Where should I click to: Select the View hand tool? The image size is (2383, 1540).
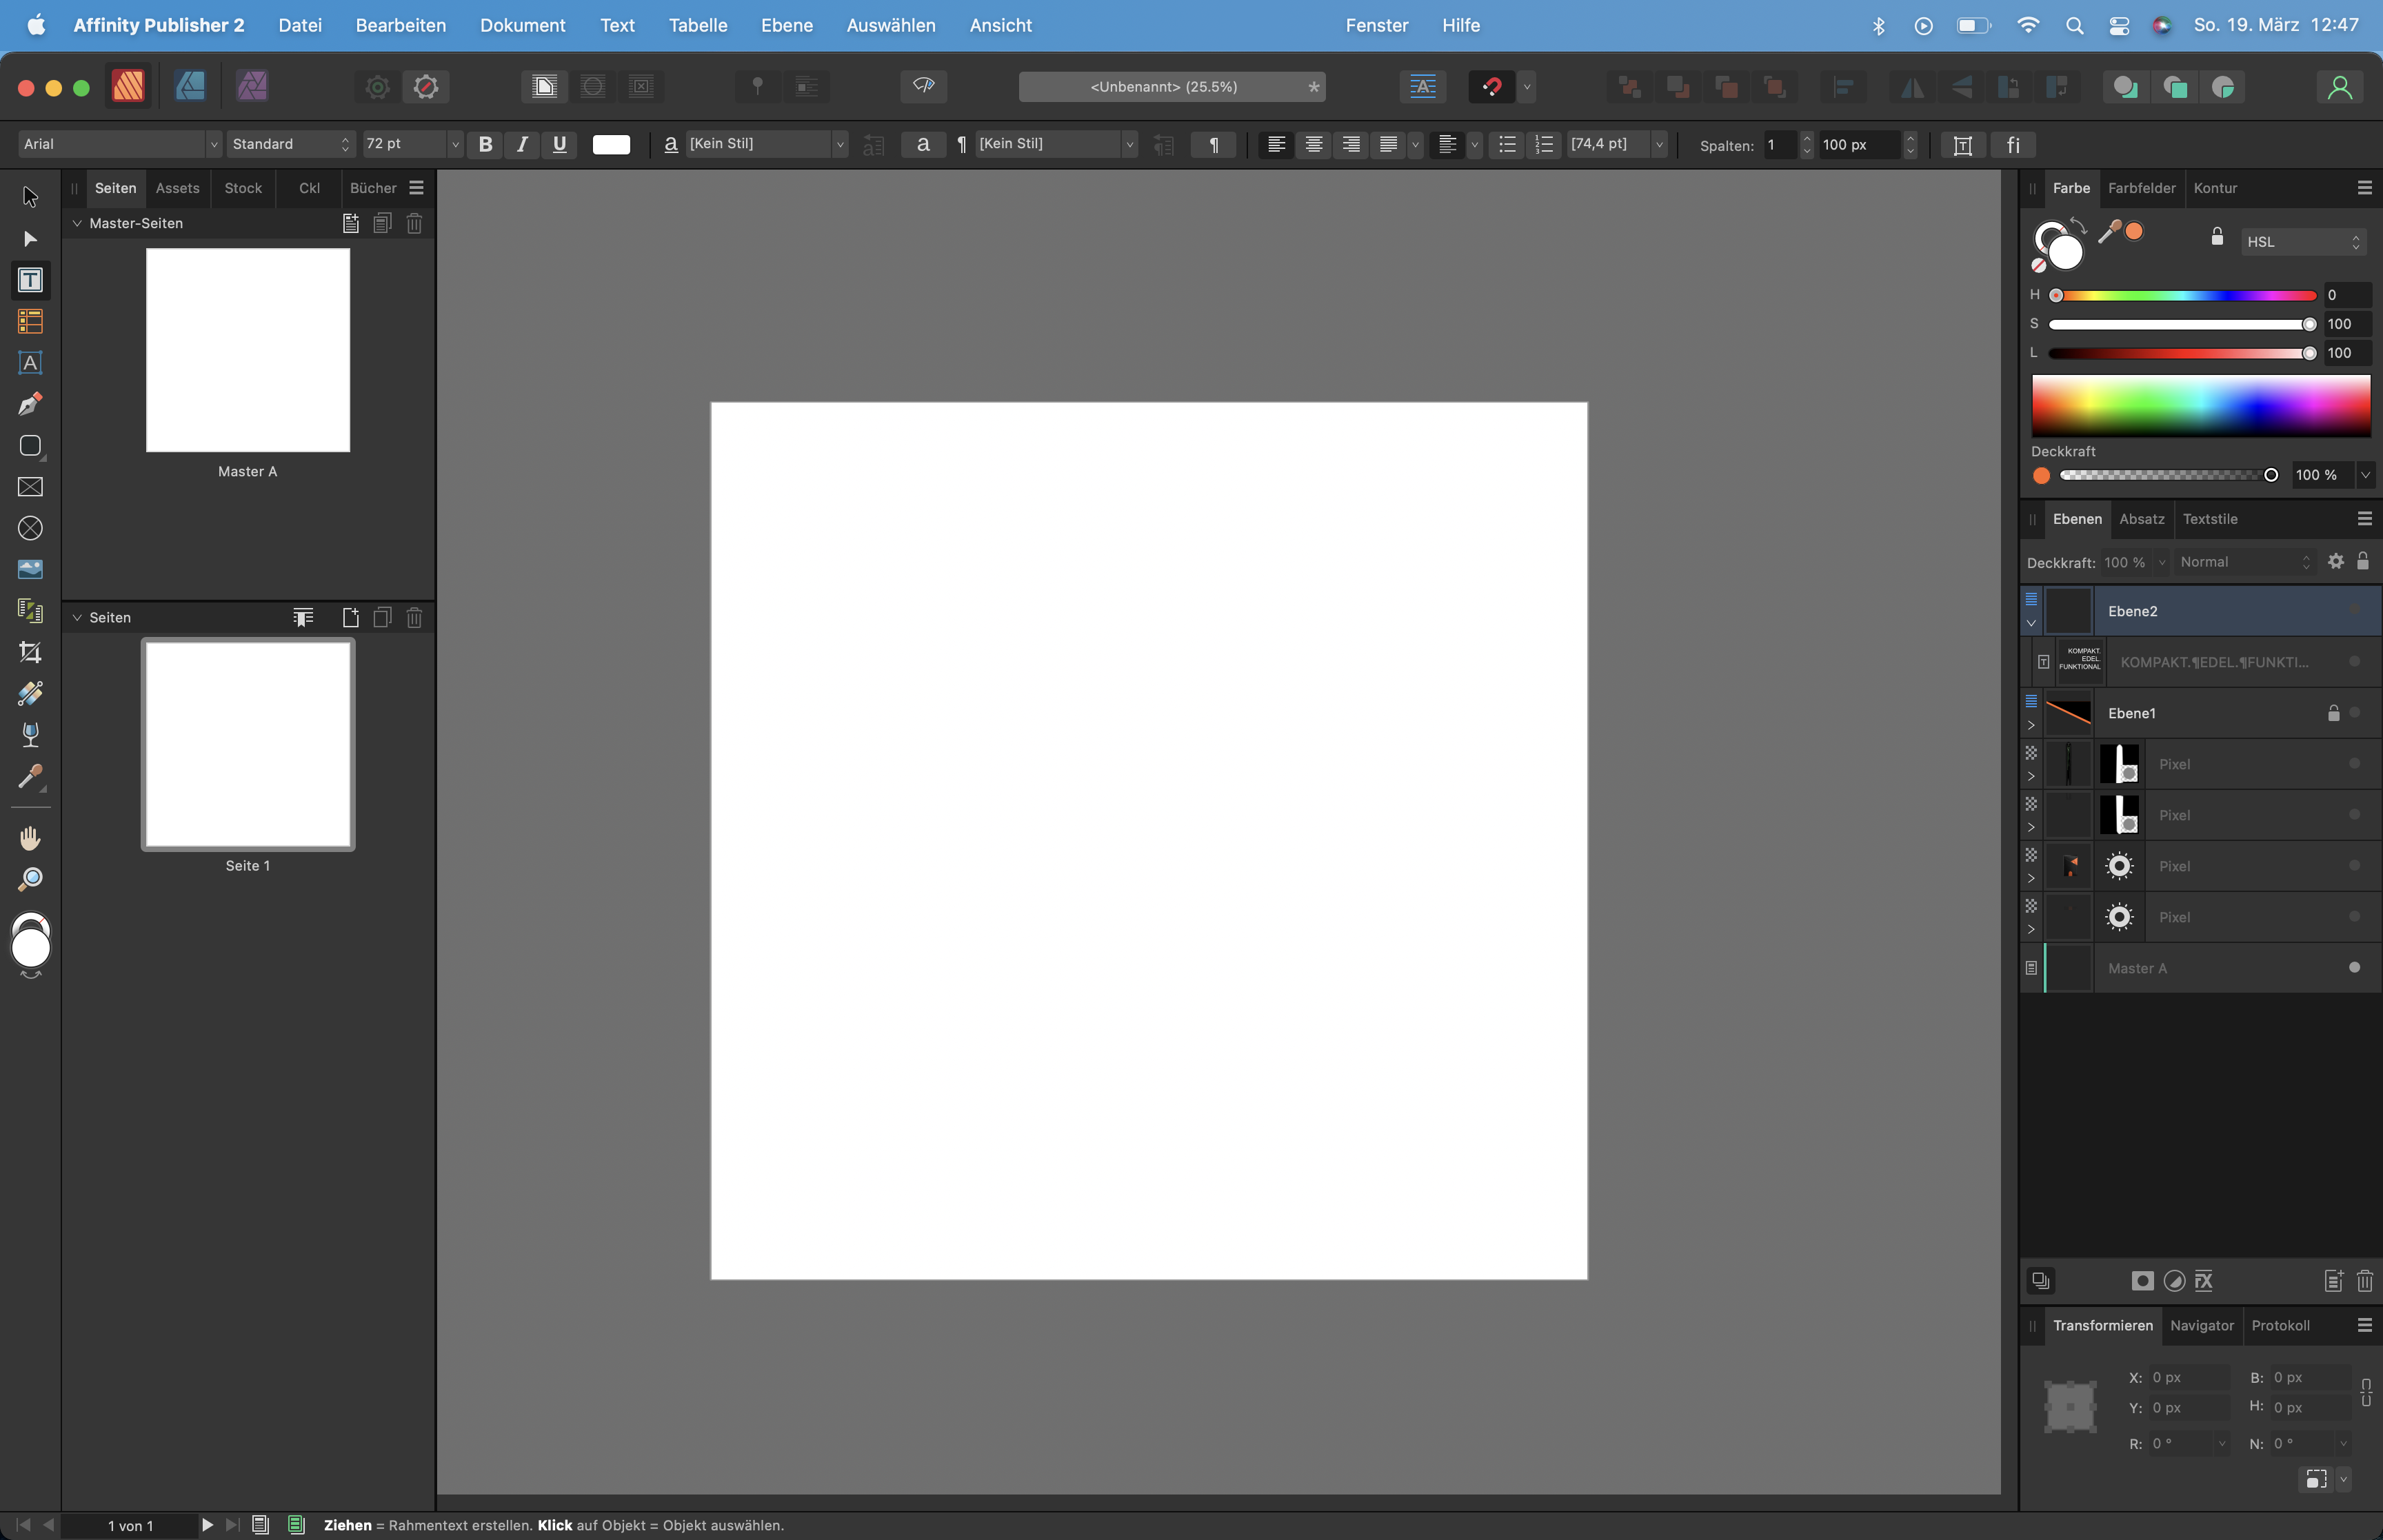coord(30,838)
